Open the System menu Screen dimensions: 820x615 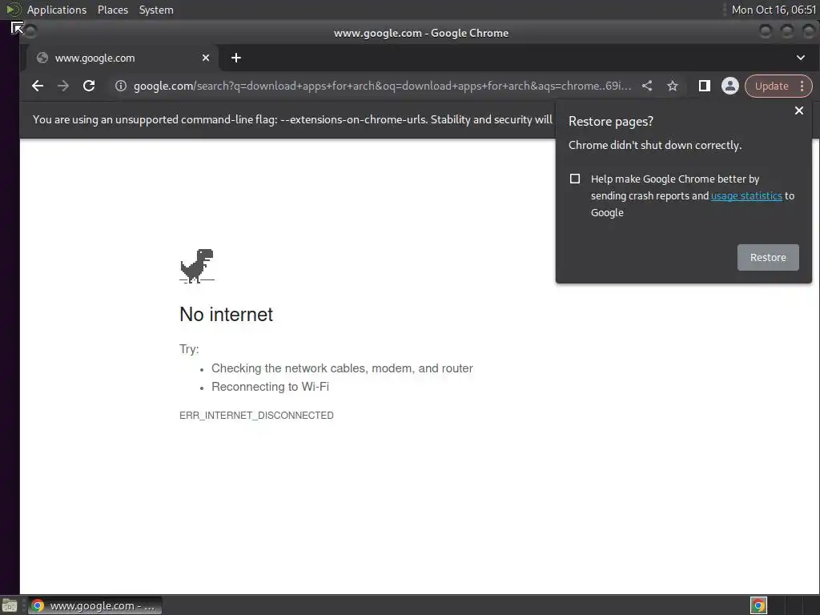(156, 10)
